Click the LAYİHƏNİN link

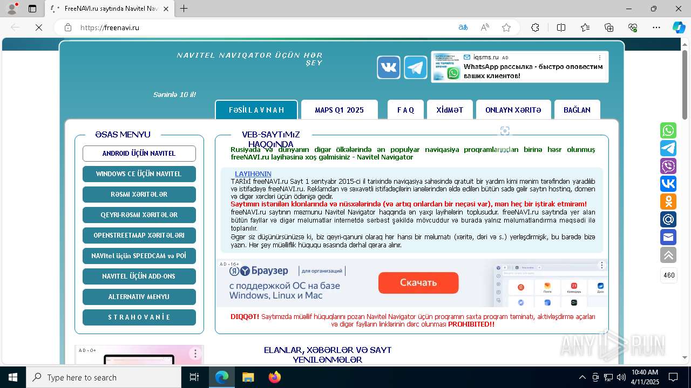pyautogui.click(x=253, y=174)
